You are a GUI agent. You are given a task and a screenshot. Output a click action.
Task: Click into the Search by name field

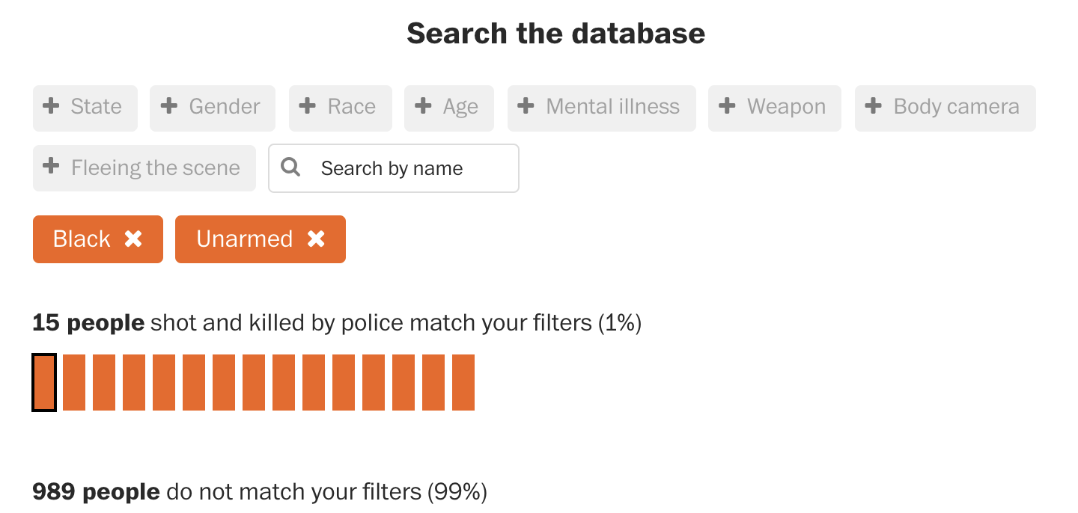tap(404, 168)
